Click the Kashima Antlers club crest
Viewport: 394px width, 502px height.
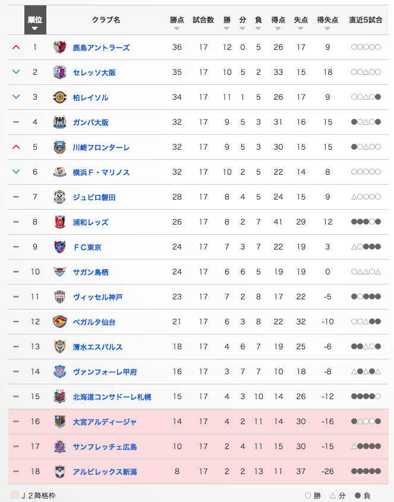[59, 47]
